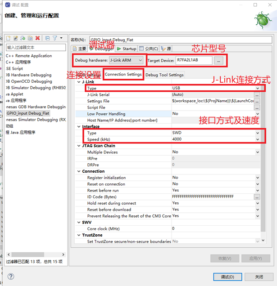Click right arrow of list scrollbar
This screenshot has width=277, height=286.
point(63,255)
